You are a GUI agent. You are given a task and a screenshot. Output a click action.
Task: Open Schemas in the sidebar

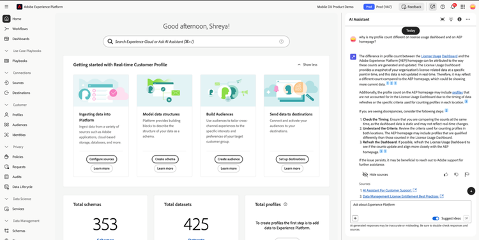pyautogui.click(x=19, y=231)
